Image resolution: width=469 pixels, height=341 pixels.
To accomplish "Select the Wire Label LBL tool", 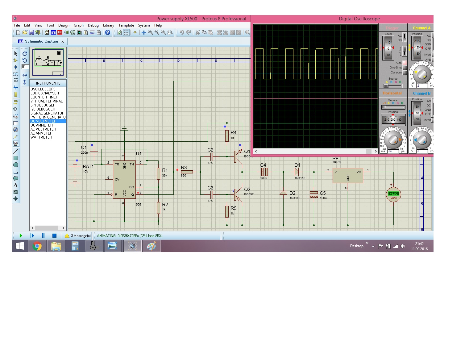I will pyautogui.click(x=16, y=74).
